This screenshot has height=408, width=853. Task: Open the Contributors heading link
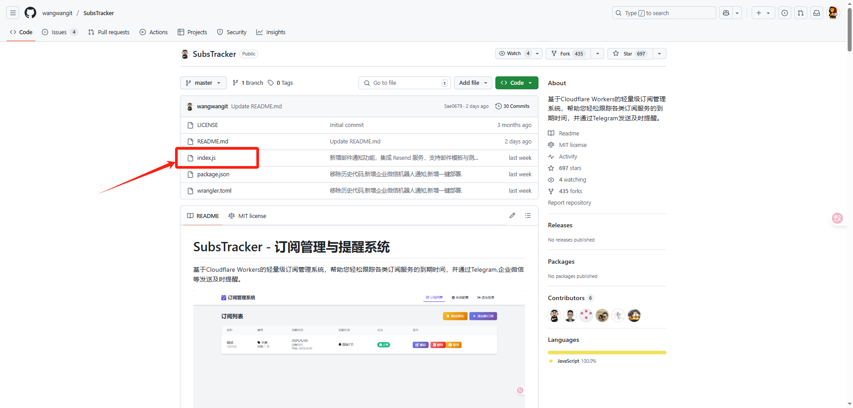(x=570, y=298)
